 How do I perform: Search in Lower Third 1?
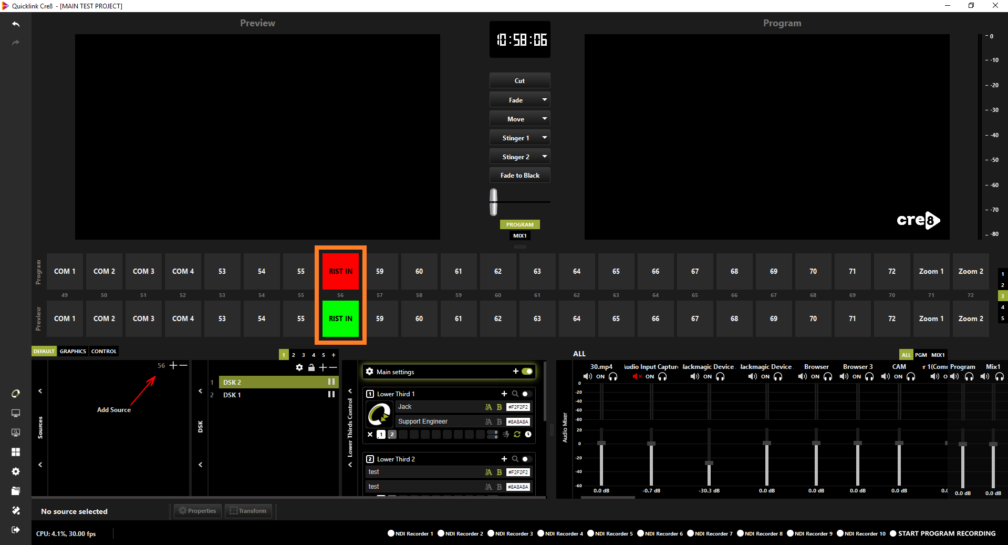point(515,394)
